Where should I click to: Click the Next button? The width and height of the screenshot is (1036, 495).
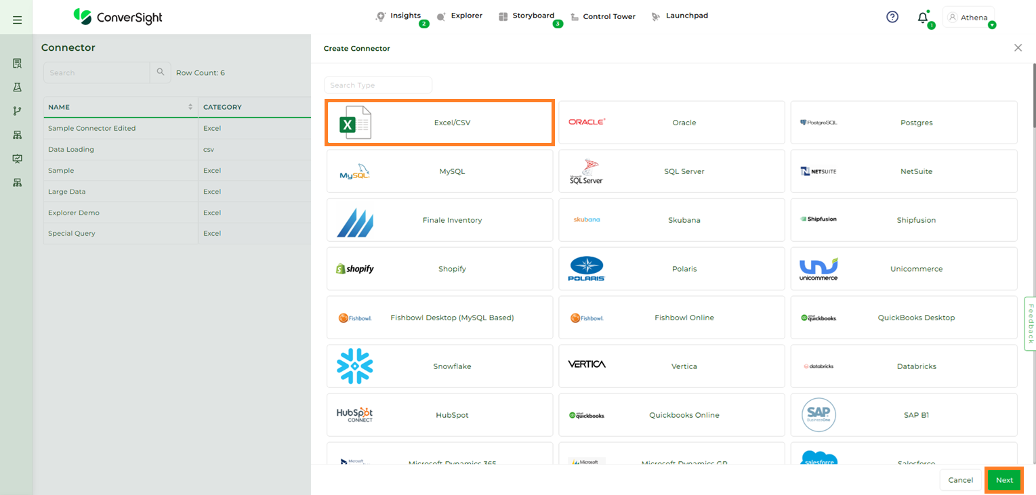tap(1004, 480)
